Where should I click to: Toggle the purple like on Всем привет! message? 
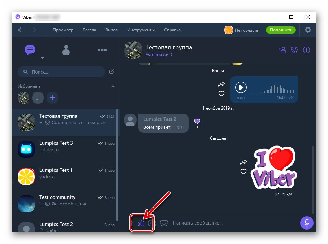197,121
